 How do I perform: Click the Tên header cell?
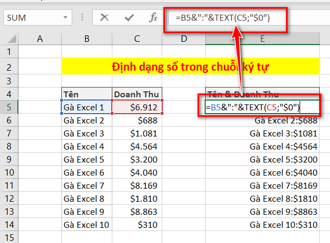pos(86,94)
